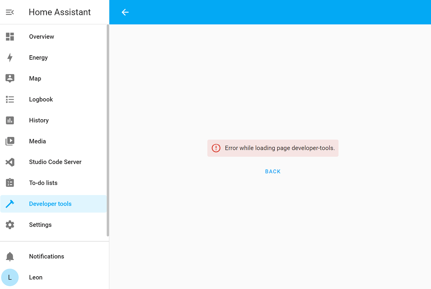Click the Map person-pin icon
This screenshot has width=431, height=289.
10,78
